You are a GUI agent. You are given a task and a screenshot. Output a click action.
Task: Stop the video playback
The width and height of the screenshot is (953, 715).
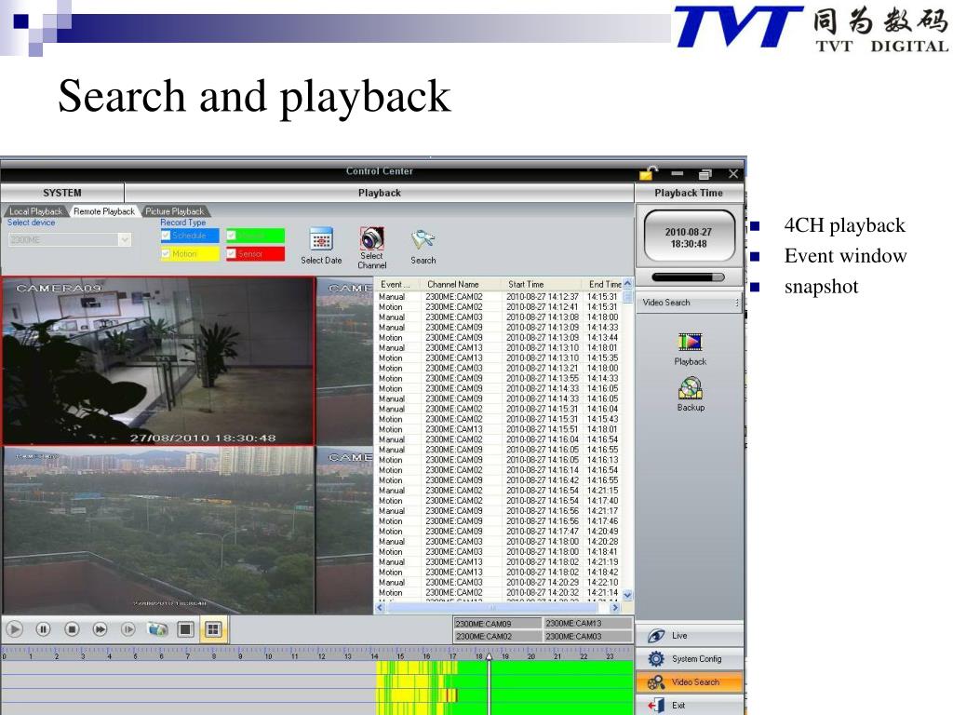click(72, 629)
